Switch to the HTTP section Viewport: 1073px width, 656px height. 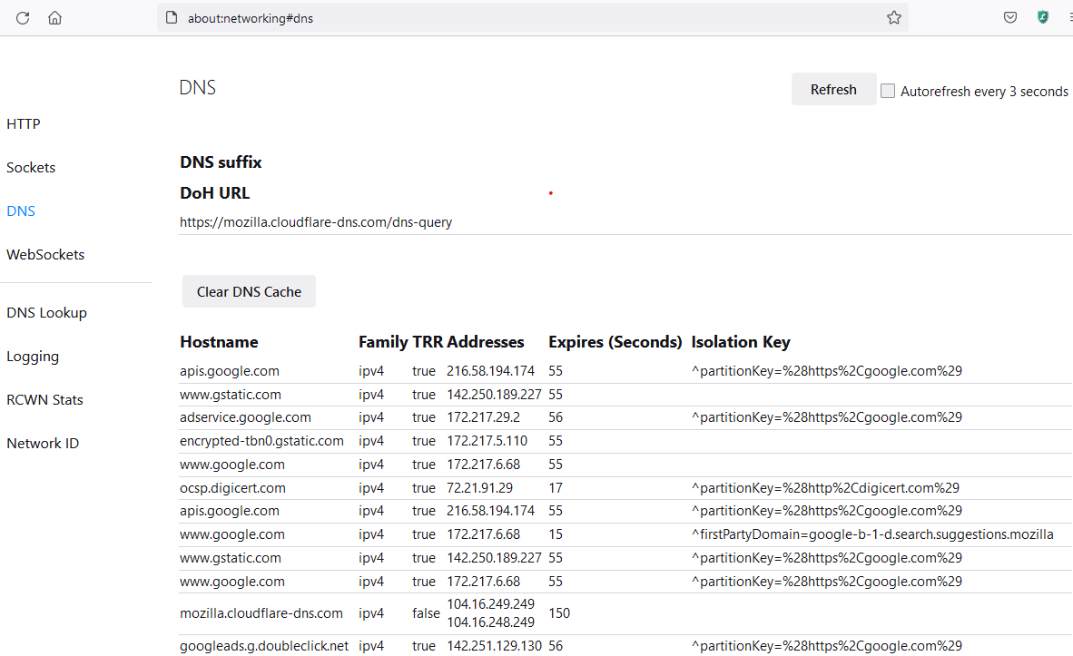[23, 123]
